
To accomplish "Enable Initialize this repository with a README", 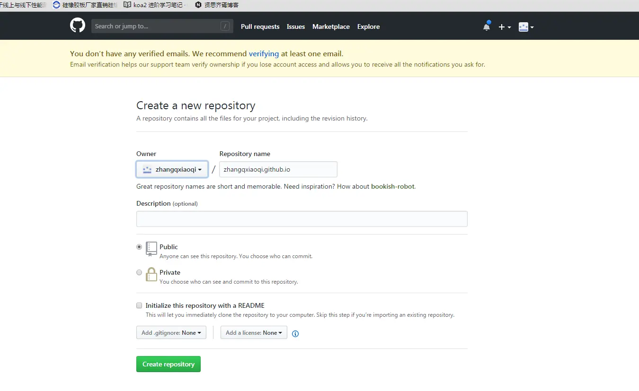I will point(139,305).
